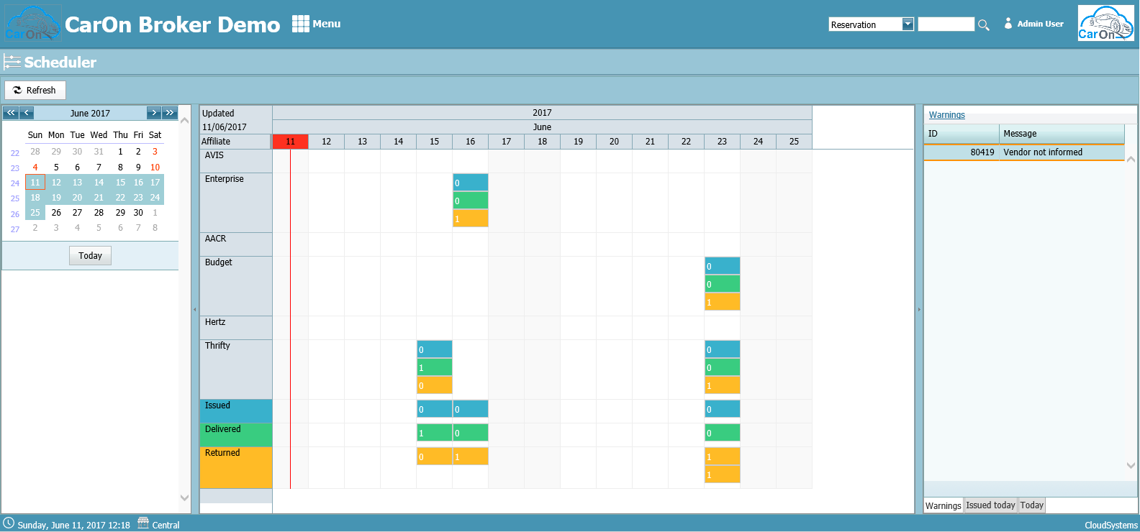Select June 10 in the mini calendar
This screenshot has height=532, width=1140.
(x=155, y=168)
